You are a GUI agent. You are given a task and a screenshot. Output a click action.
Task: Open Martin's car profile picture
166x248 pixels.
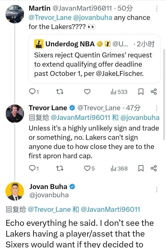coord(15,14)
